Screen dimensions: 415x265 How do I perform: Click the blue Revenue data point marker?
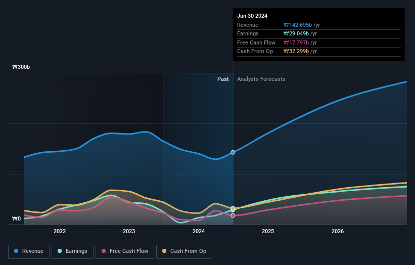click(233, 153)
